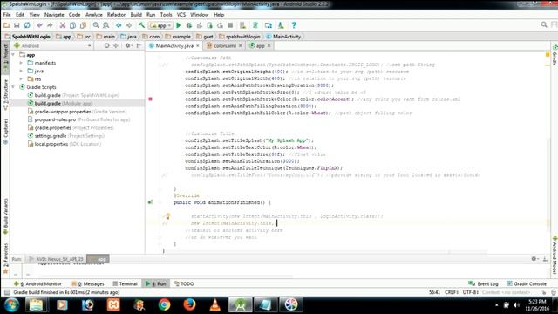Click the Stop square icon in toolbar
The height and width of the screenshot is (314, 558).
(230, 25)
